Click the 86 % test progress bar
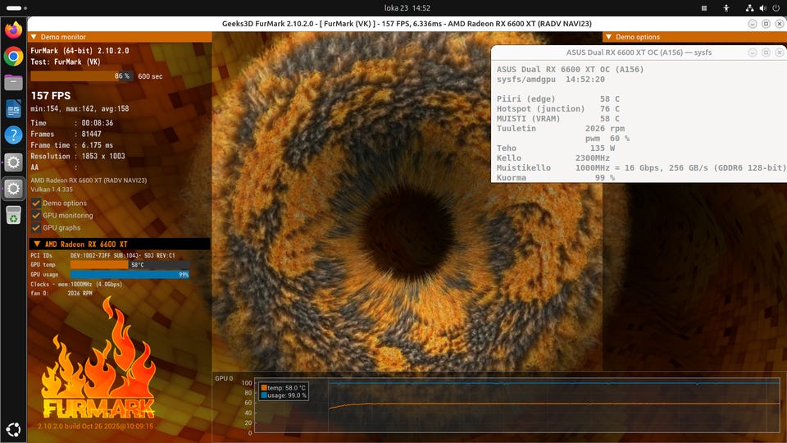The image size is (787, 443). [x=81, y=75]
